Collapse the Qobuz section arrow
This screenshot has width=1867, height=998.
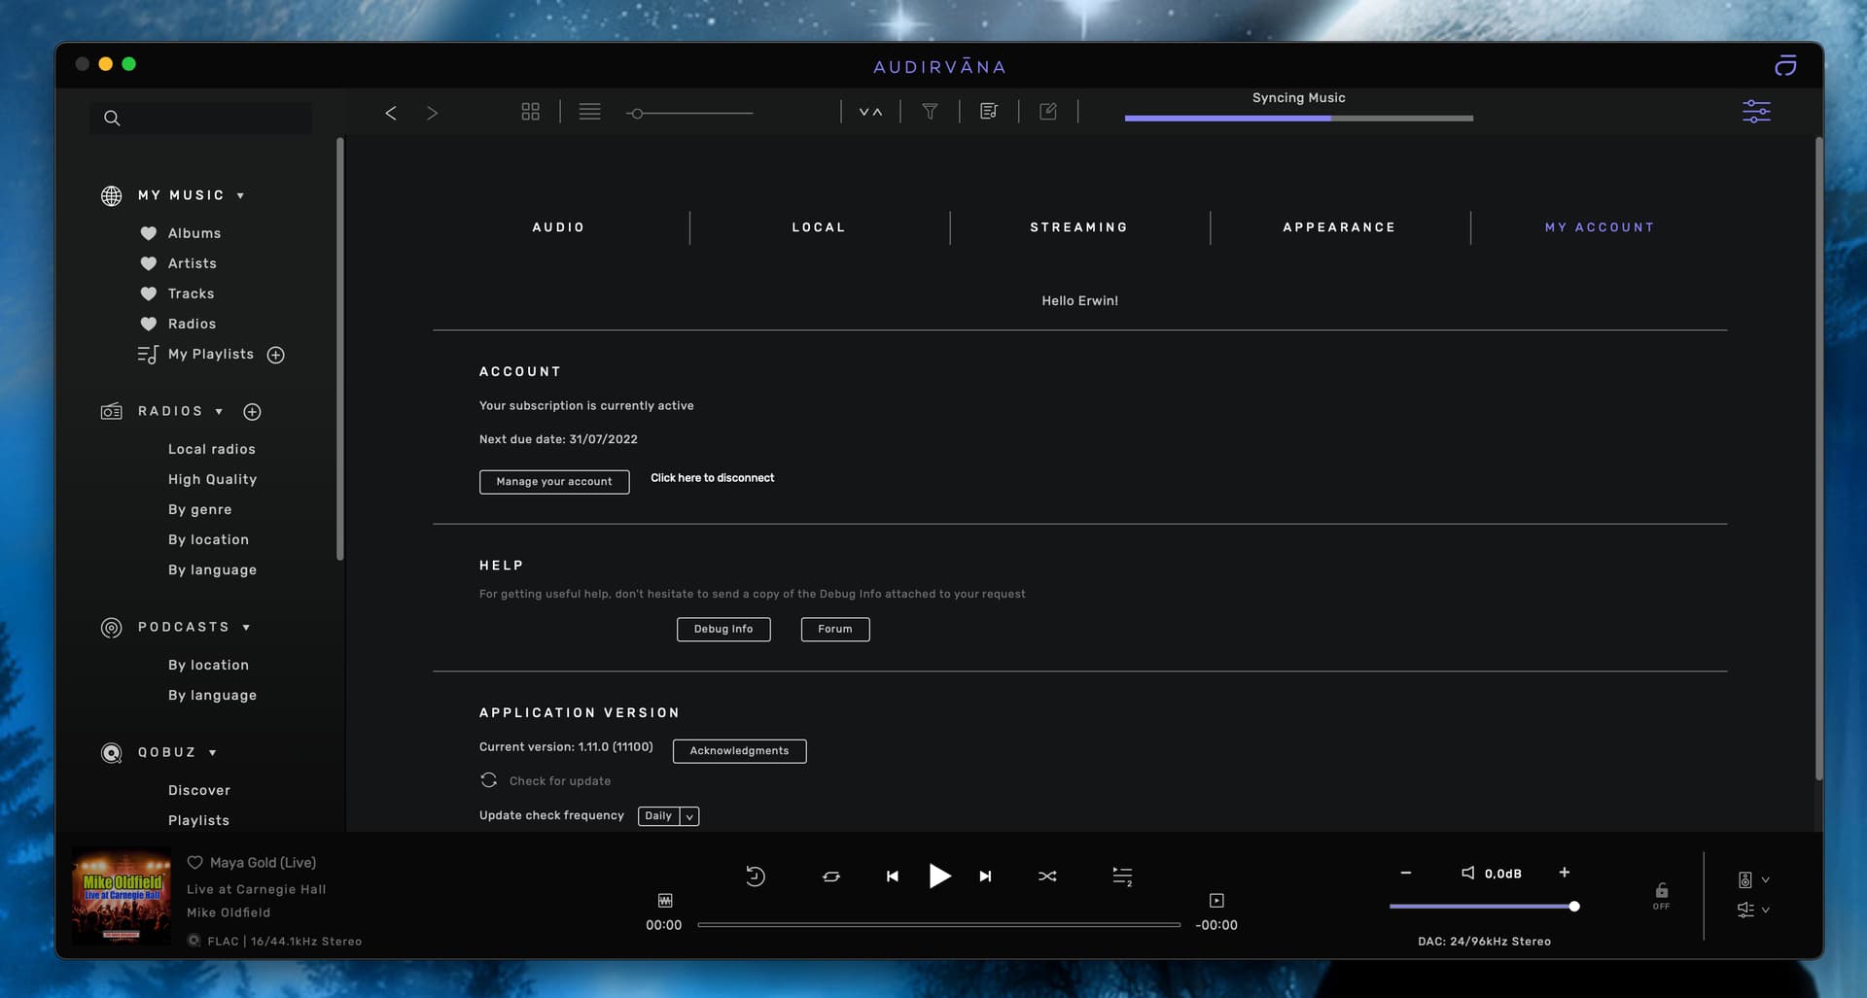tap(212, 753)
